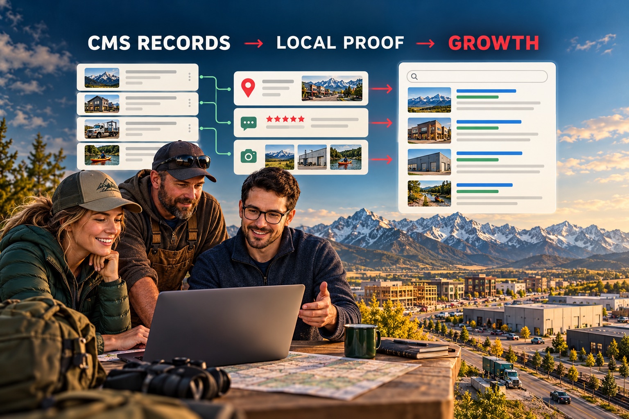Image resolution: width=629 pixels, height=419 pixels.
Task: Open the brick storefront thumbnail in search results
Action: point(429,131)
